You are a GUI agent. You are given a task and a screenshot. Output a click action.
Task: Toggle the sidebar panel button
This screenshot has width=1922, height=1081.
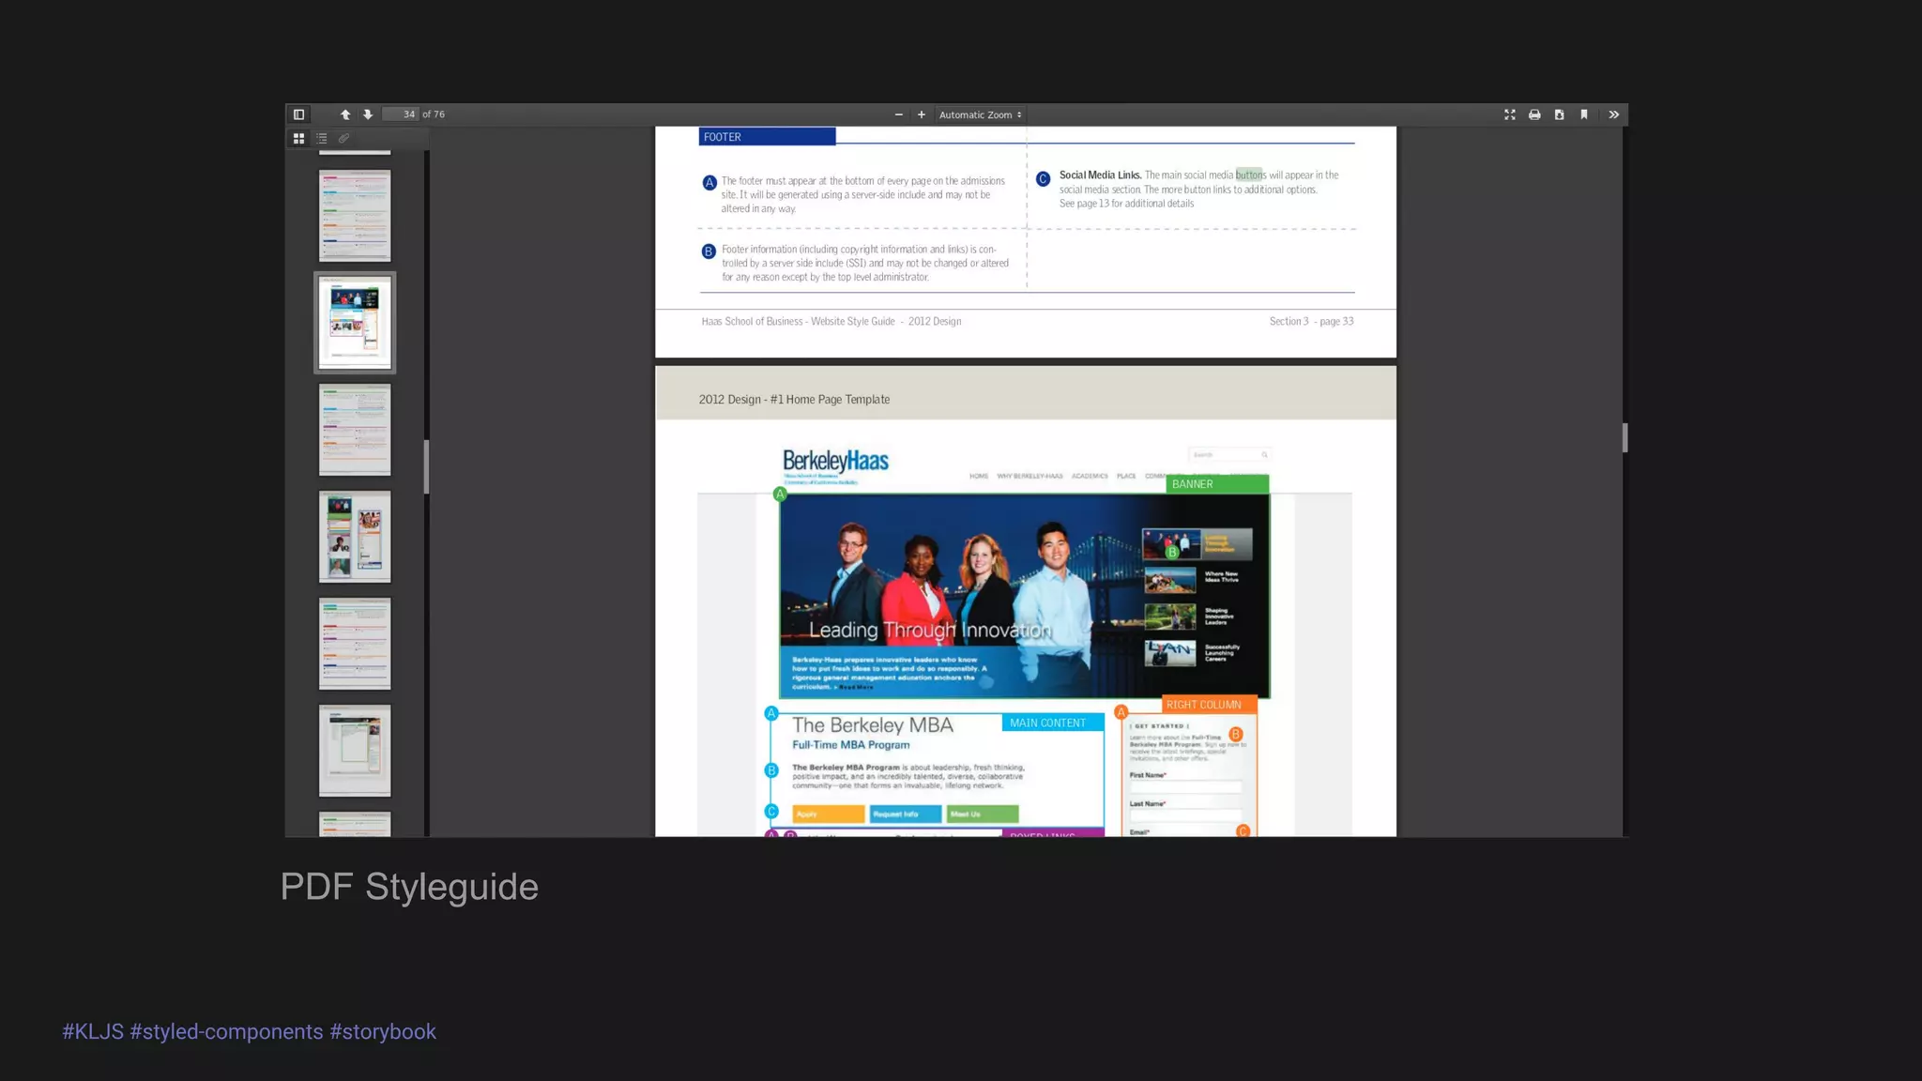298,114
